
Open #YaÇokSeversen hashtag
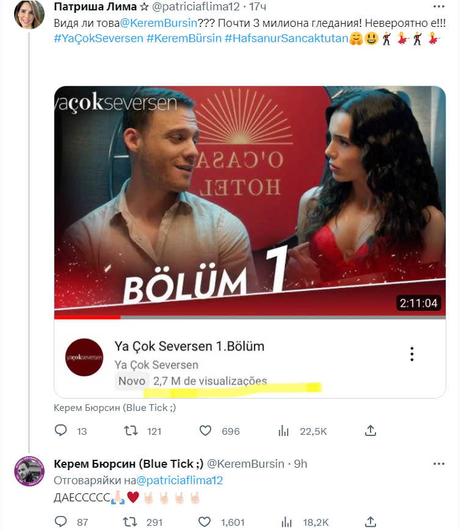click(98, 39)
